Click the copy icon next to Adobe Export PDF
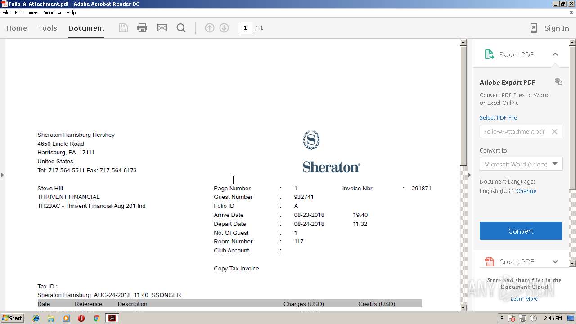Viewport: 576px width, 324px height. pos(558,81)
